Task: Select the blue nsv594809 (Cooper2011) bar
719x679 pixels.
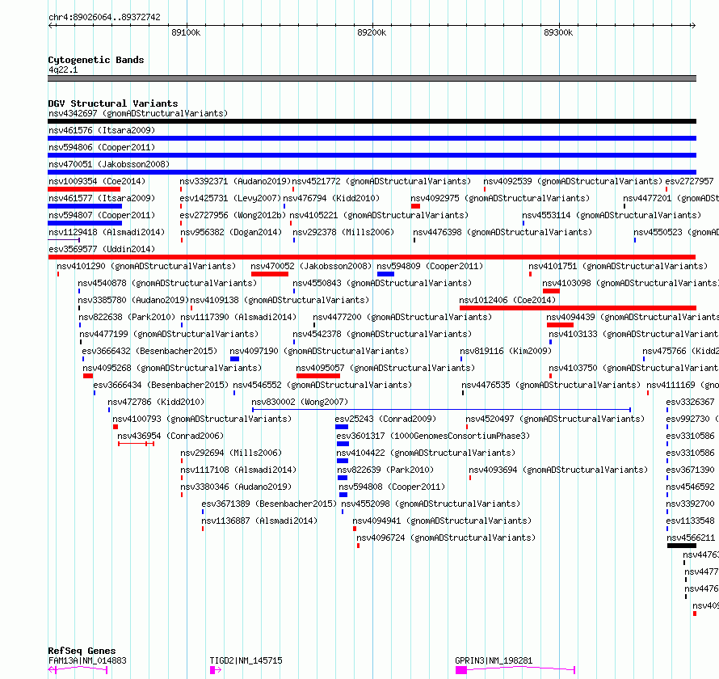Action: pyautogui.click(x=385, y=274)
